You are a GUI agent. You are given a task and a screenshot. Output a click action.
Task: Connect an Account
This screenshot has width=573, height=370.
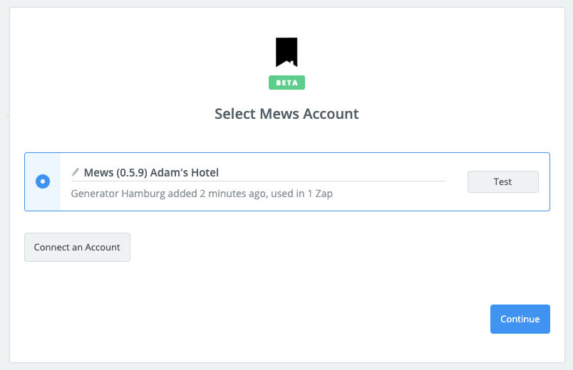77,247
